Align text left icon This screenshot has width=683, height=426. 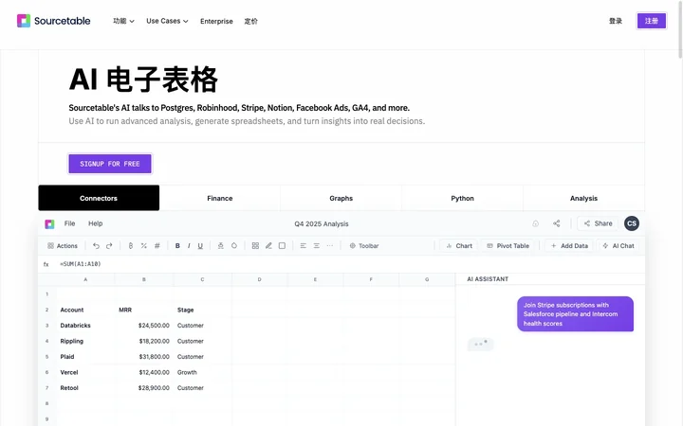tap(304, 245)
